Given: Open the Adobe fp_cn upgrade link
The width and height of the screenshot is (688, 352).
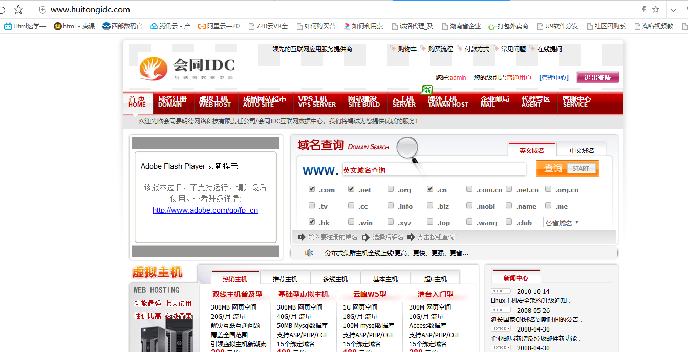Looking at the screenshot, I should coord(205,210).
